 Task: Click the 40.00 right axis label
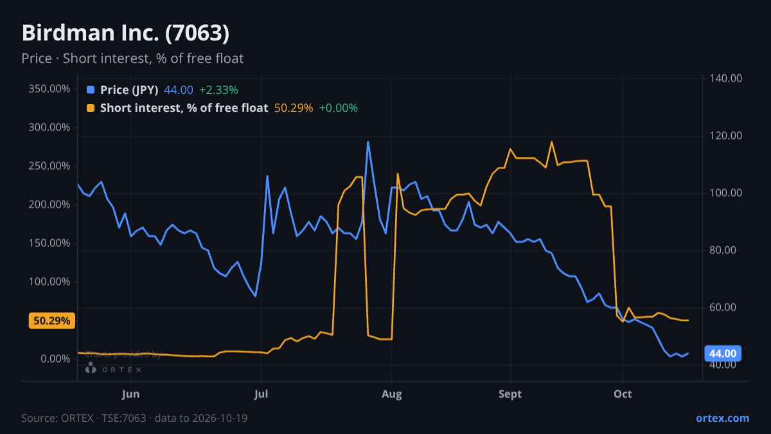tap(723, 365)
